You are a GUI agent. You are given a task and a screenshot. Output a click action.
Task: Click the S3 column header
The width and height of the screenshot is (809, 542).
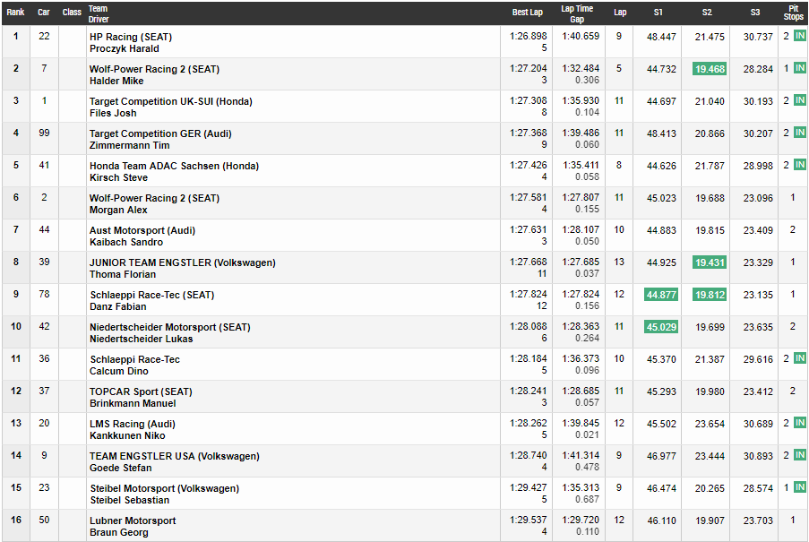click(755, 13)
